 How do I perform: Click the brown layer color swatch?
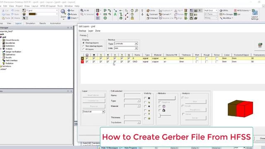(x=32, y=14)
